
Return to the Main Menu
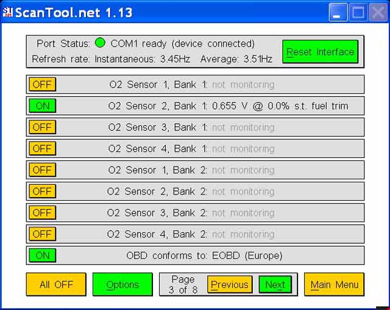point(333,284)
